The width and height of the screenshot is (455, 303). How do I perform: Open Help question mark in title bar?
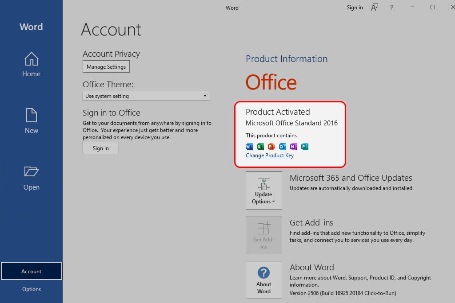(x=392, y=7)
